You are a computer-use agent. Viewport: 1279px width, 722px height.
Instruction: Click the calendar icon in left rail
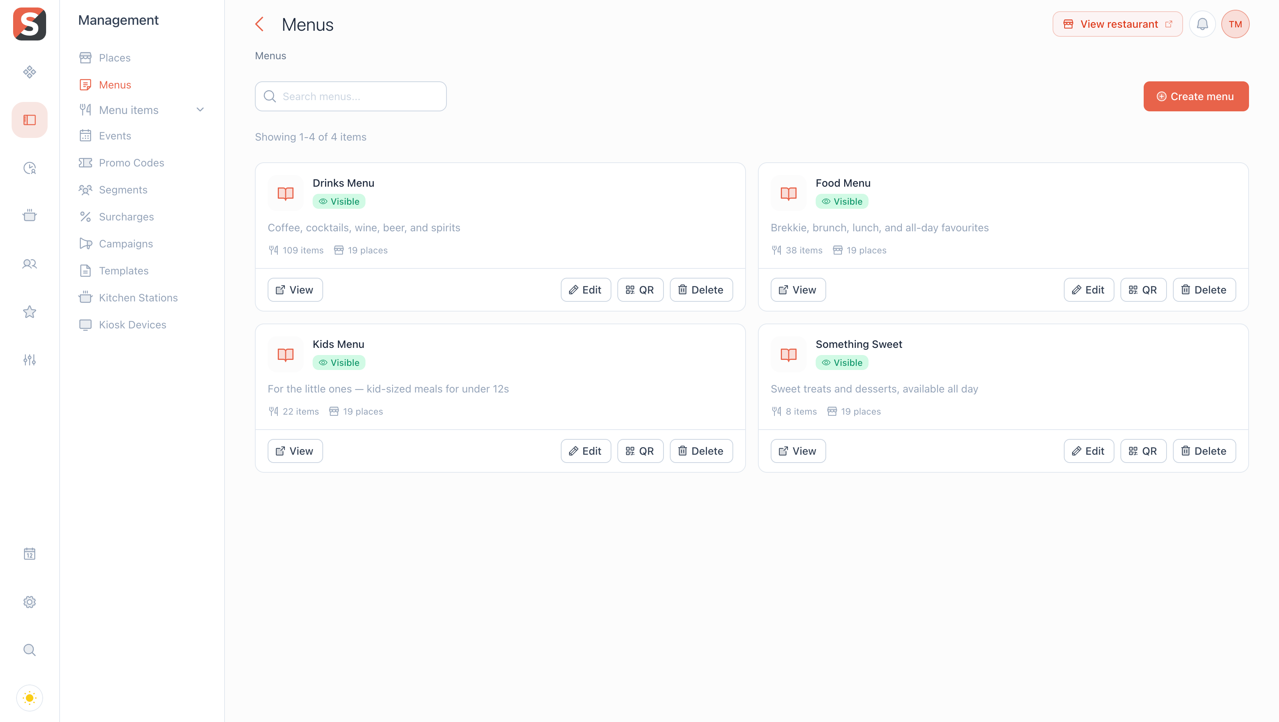coord(29,554)
